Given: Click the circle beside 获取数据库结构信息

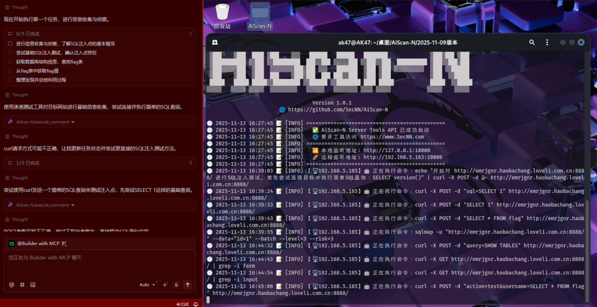Looking at the screenshot, I should [x=11, y=62].
